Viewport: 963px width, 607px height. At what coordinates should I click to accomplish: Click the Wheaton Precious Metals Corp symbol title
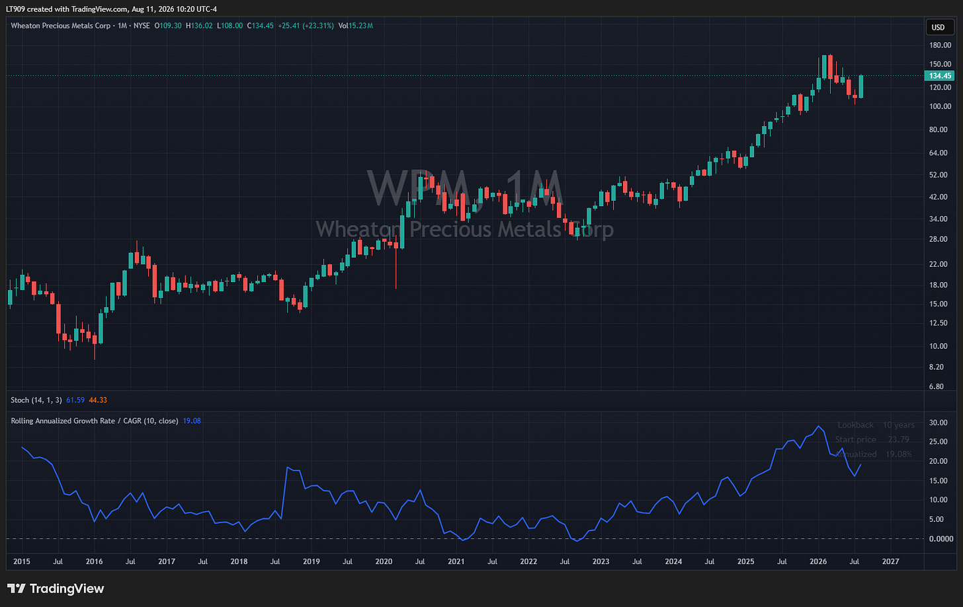(x=61, y=26)
